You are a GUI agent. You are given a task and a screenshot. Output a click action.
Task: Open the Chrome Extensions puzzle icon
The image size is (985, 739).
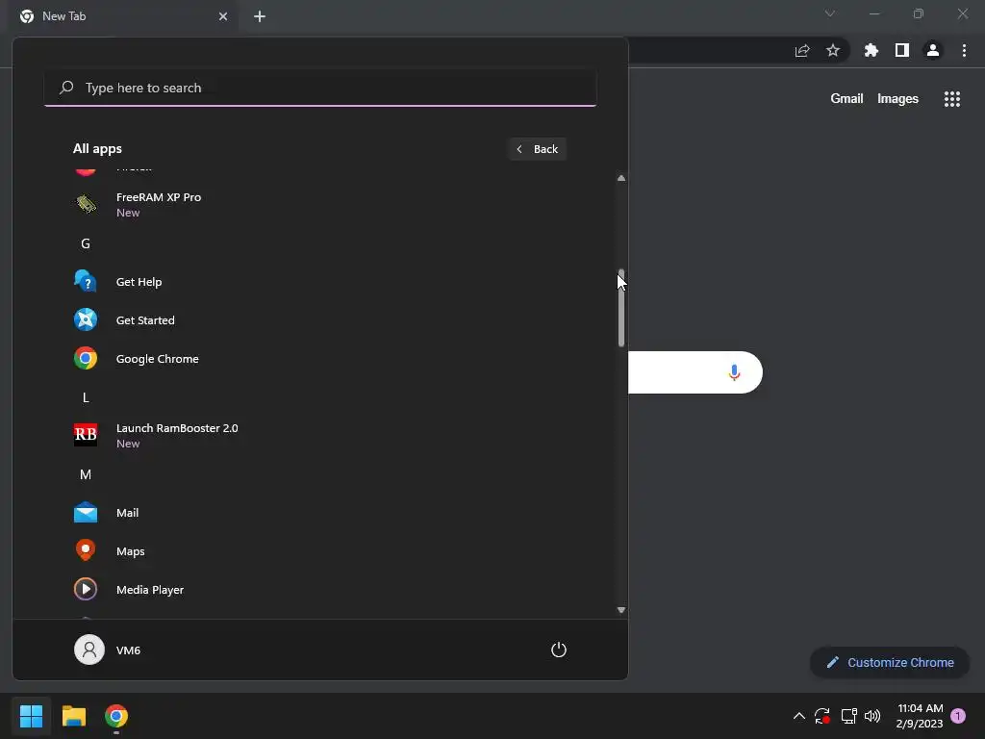click(871, 50)
